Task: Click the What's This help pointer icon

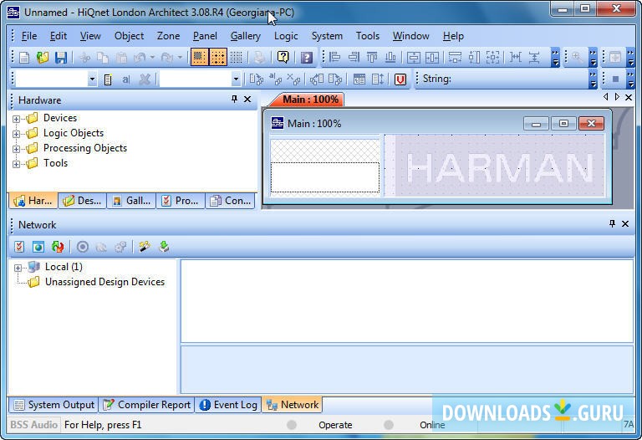Action: coord(283,58)
